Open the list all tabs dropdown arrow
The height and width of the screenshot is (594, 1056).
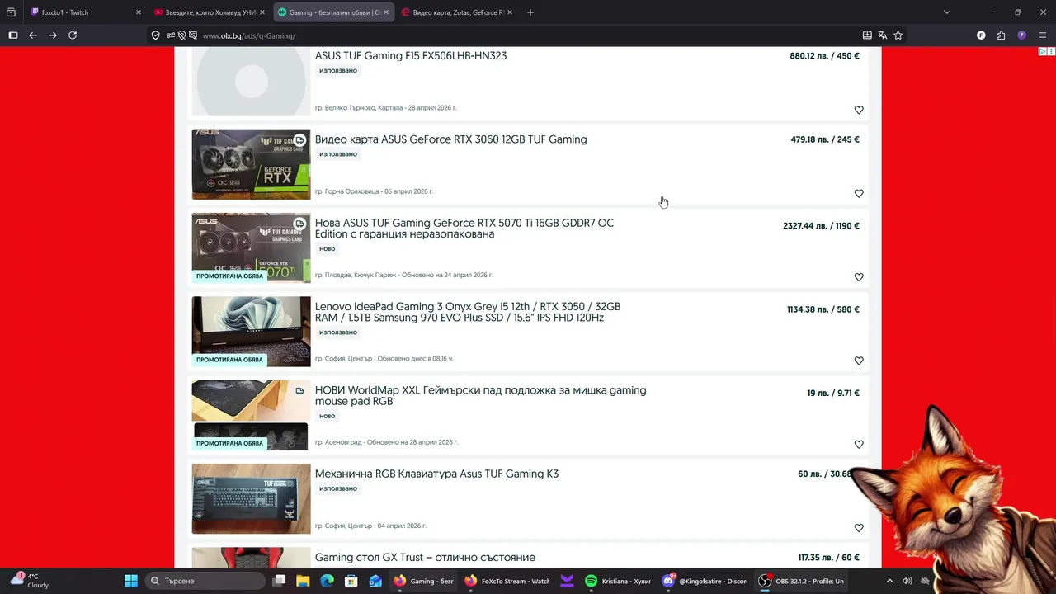coord(946,12)
